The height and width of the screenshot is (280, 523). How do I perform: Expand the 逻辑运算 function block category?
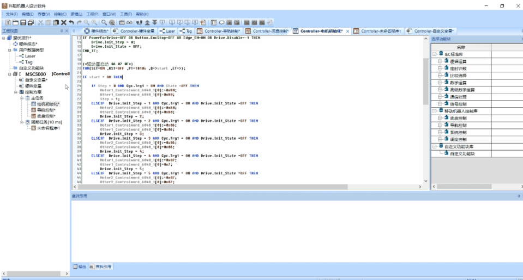[x=440, y=61]
